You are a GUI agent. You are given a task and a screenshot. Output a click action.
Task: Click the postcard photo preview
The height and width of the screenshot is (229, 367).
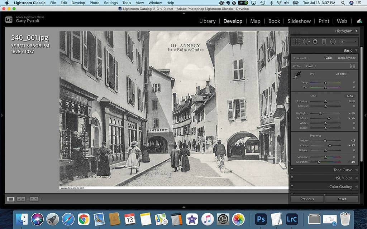[174, 110]
